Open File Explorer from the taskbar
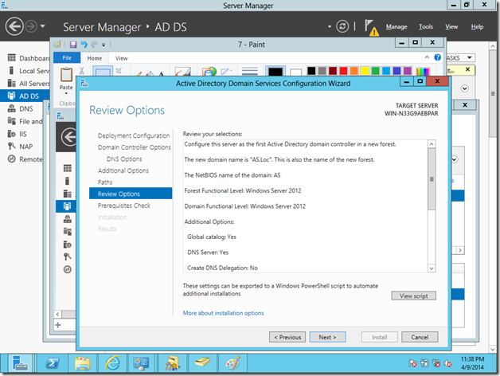 point(83,363)
